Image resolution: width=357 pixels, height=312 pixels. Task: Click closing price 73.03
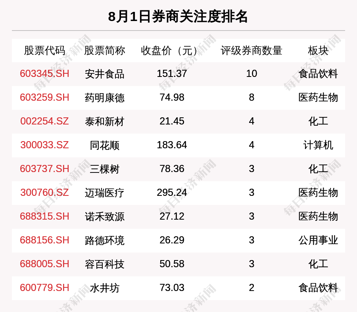172,288
